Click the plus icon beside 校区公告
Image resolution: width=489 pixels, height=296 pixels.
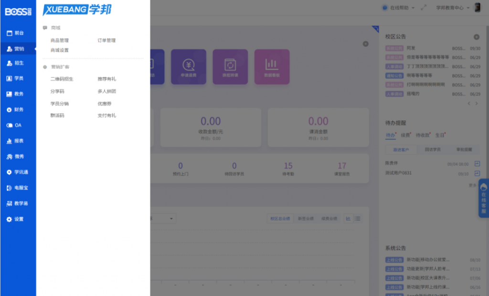(476, 37)
